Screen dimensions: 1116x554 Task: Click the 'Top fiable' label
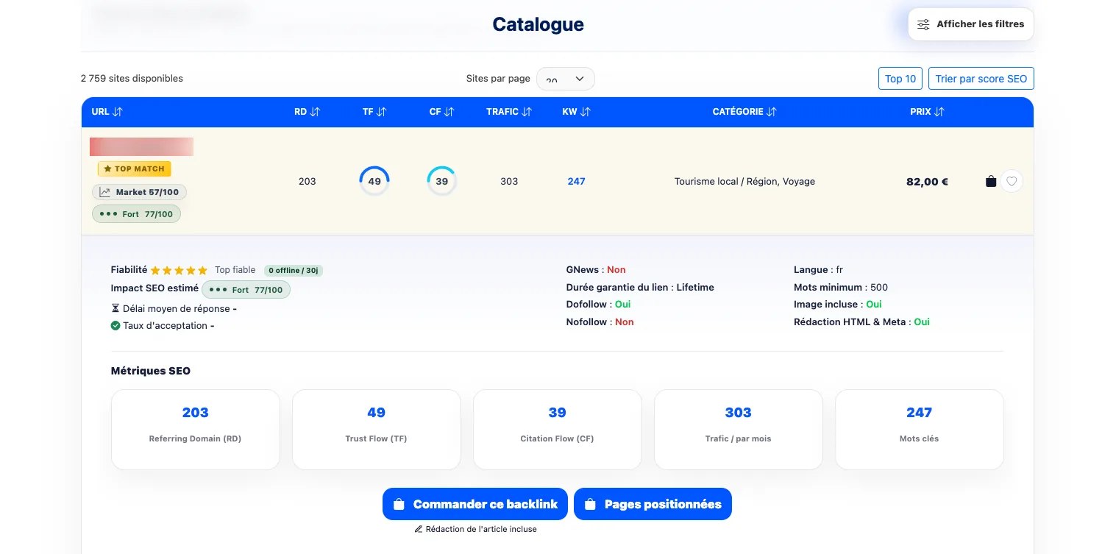235,270
